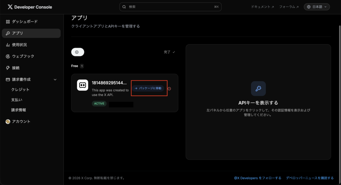Open アカウント account with avatar

21,122
